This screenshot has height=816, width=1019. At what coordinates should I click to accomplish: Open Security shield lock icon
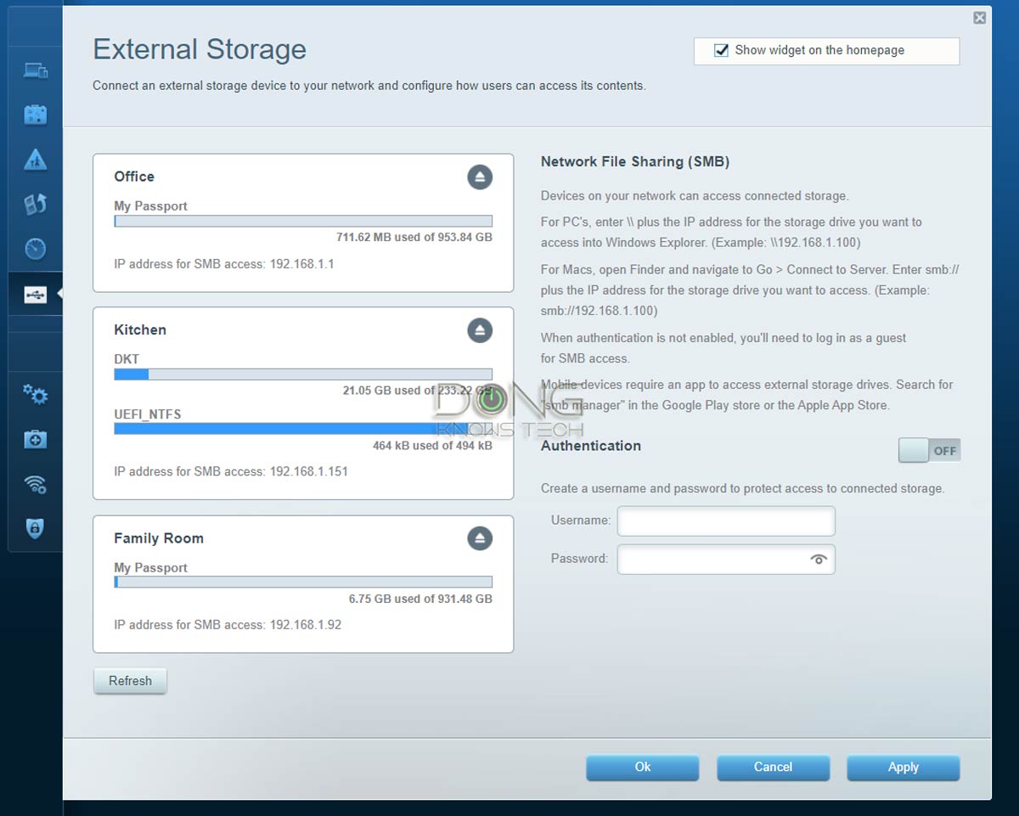tap(35, 528)
